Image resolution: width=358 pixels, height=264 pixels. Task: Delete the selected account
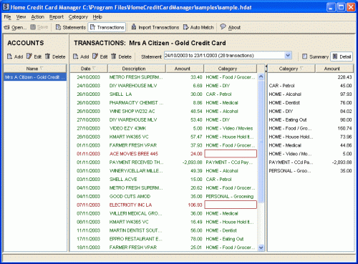[55, 57]
